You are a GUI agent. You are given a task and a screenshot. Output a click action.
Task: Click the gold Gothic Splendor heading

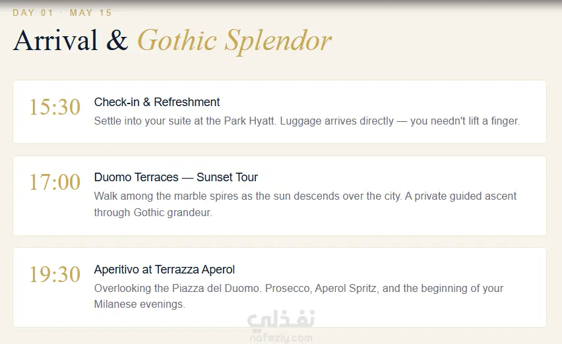[x=234, y=41]
